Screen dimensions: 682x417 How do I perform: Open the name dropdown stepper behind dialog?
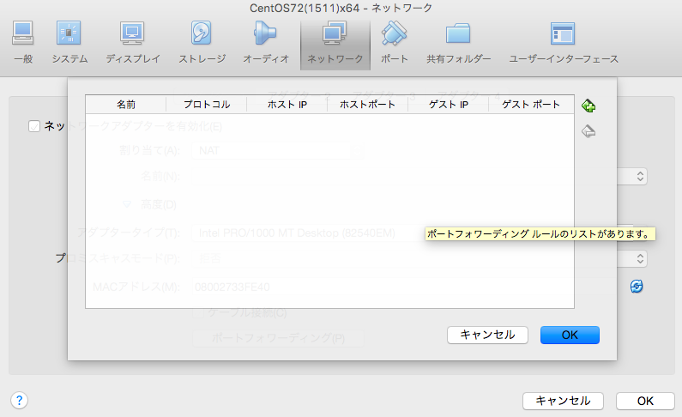[640, 176]
